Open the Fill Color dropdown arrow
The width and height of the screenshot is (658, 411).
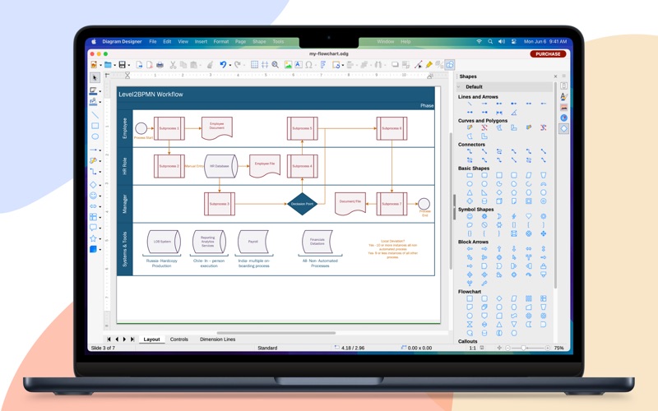tap(100, 102)
